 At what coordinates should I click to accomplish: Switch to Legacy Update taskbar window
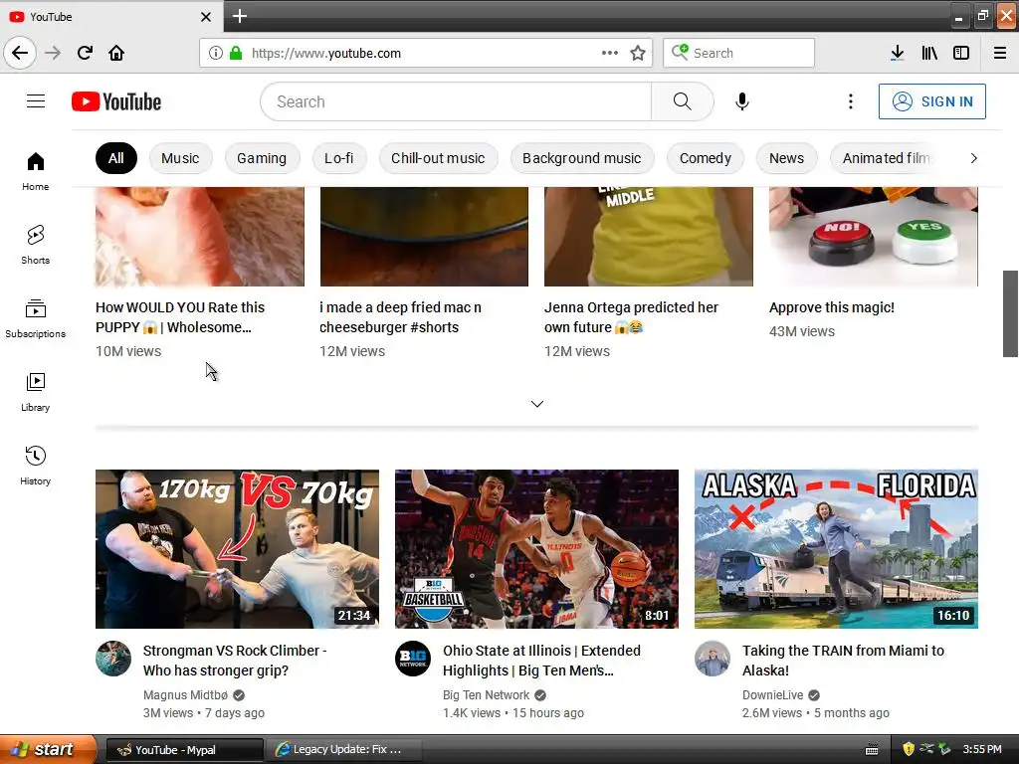coord(345,750)
